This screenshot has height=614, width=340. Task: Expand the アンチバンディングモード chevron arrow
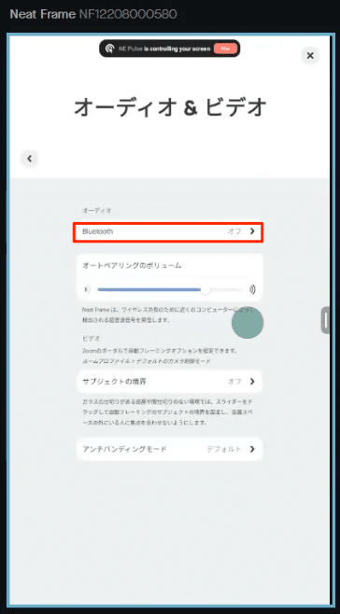(x=252, y=449)
